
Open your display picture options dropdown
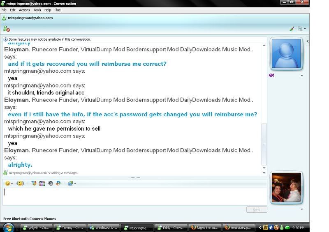[302, 209]
